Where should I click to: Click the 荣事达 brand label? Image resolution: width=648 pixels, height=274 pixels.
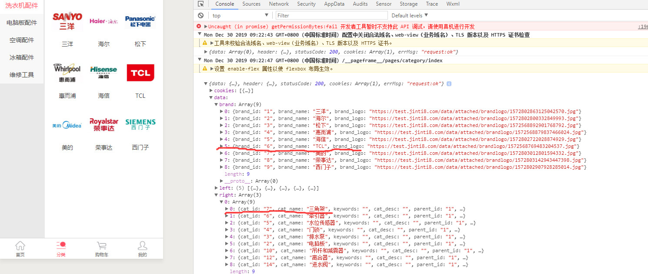pos(104,147)
